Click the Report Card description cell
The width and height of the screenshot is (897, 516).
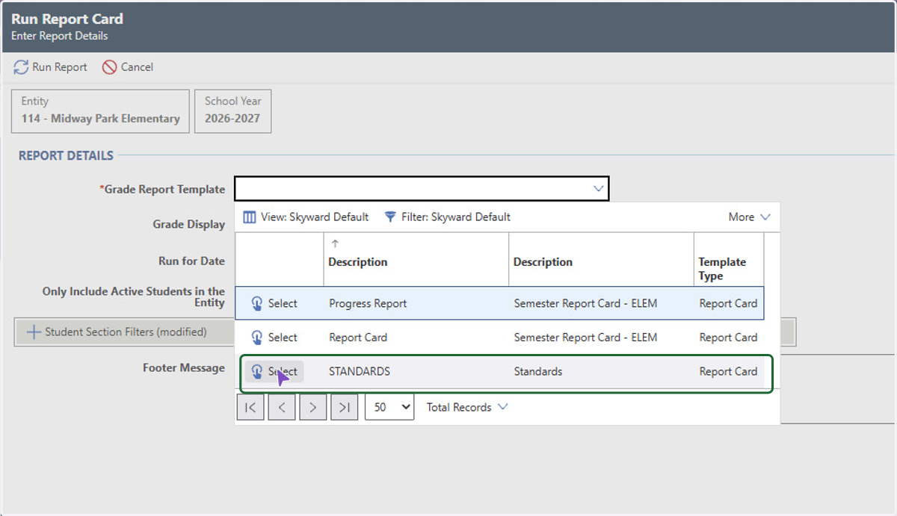[x=358, y=338]
